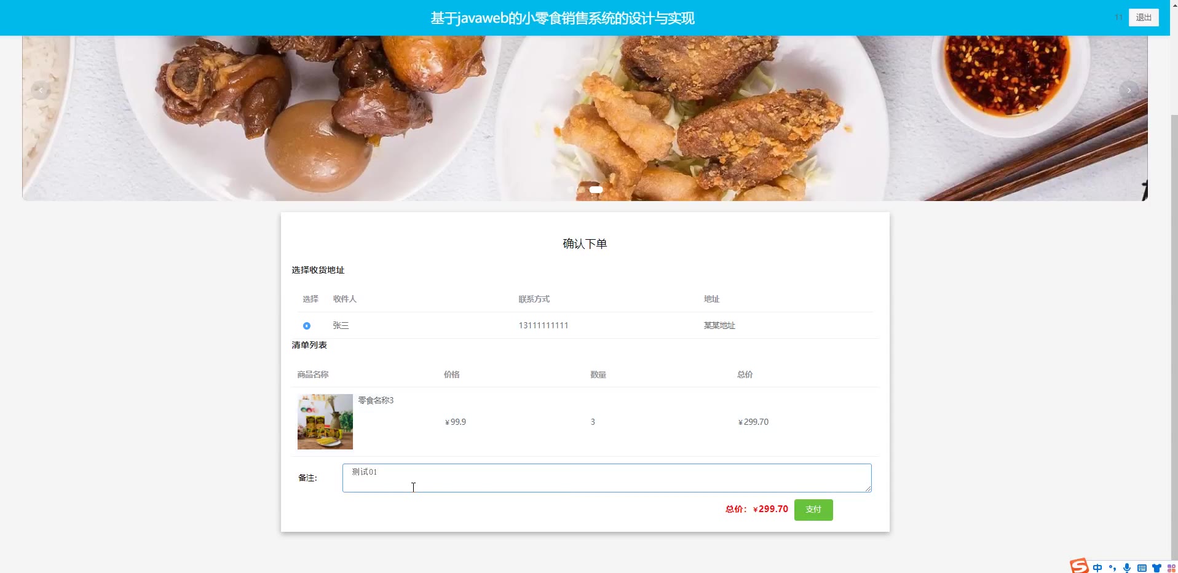This screenshot has height=573, width=1178.
Task: Open the IME toolbox grid icon
Action: pos(1171,568)
